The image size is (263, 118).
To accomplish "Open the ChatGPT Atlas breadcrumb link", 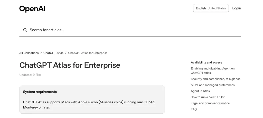I will click(53, 53).
